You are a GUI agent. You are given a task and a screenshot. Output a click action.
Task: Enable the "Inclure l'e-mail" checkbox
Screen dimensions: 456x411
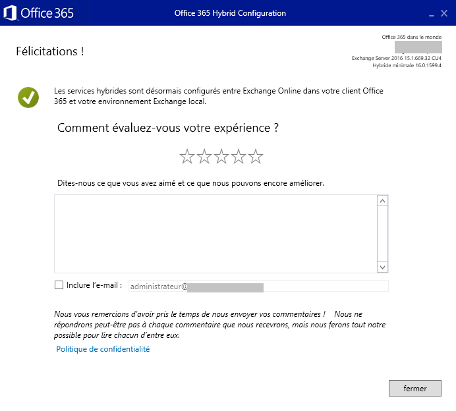click(x=59, y=285)
